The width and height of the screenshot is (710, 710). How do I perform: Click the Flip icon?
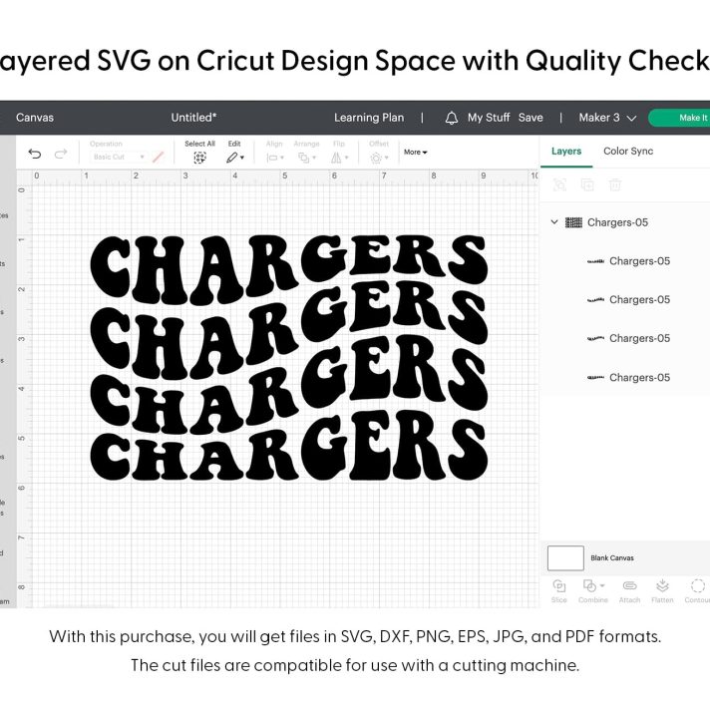point(336,158)
